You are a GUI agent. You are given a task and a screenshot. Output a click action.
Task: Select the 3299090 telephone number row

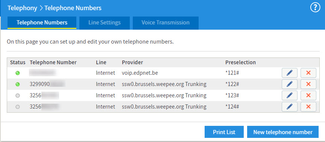click(163, 84)
